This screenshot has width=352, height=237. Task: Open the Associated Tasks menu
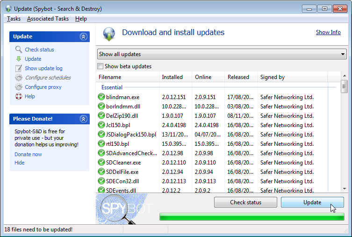click(48, 19)
